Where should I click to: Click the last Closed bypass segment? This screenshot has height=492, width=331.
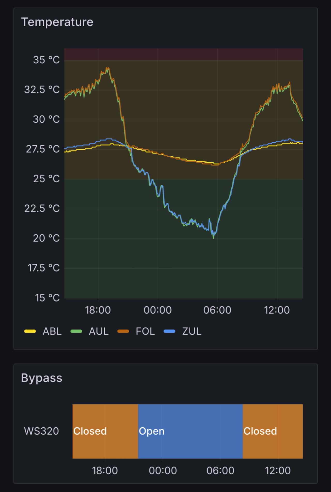(273, 431)
